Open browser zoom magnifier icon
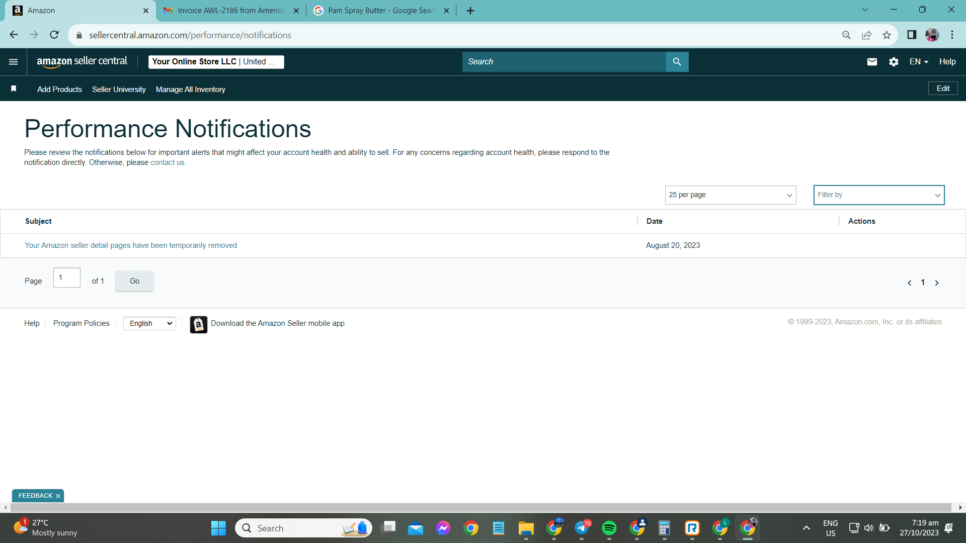 point(846,35)
